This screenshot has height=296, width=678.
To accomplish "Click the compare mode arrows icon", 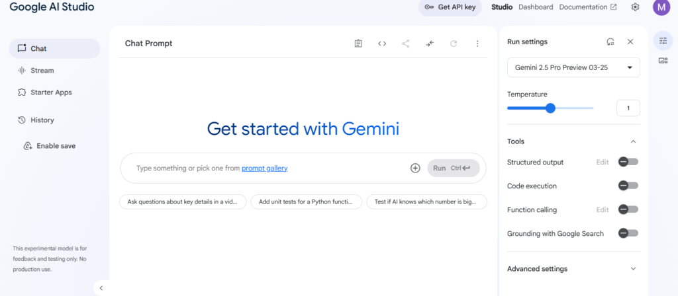I will pos(429,44).
